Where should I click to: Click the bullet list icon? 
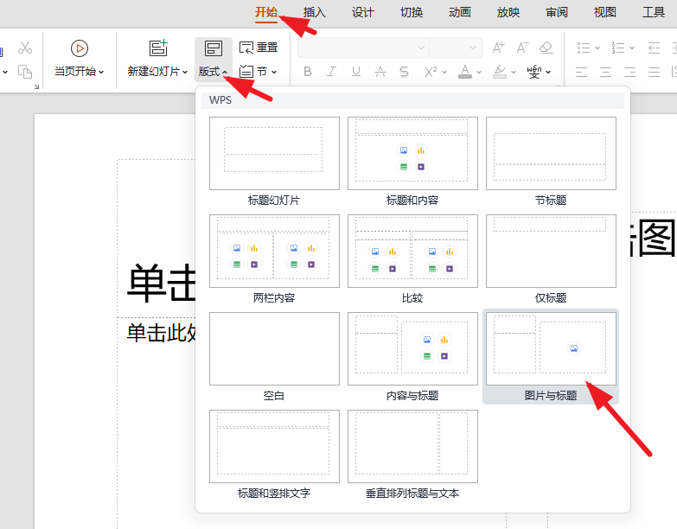click(584, 48)
